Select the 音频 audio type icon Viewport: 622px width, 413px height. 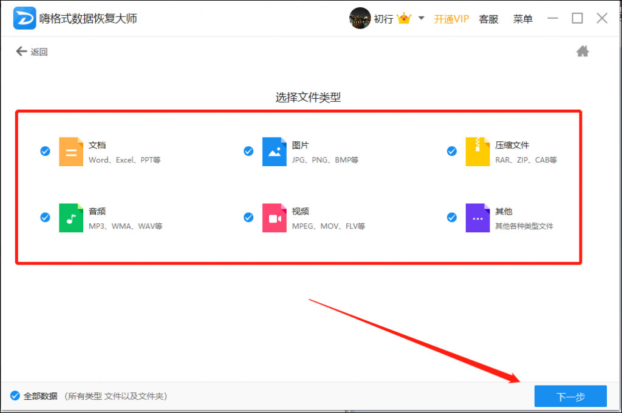(71, 219)
